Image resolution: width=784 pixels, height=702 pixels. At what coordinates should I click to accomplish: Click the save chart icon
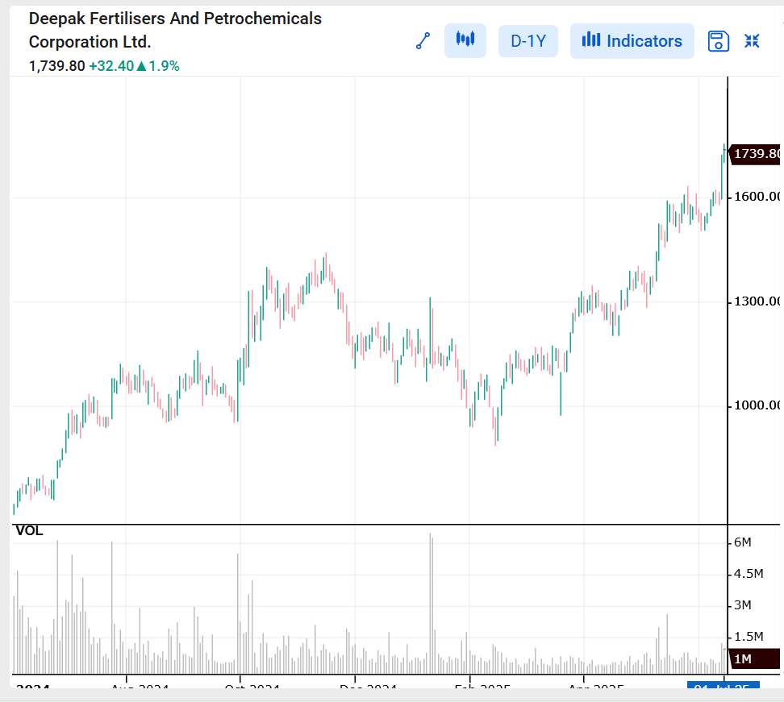coord(719,41)
